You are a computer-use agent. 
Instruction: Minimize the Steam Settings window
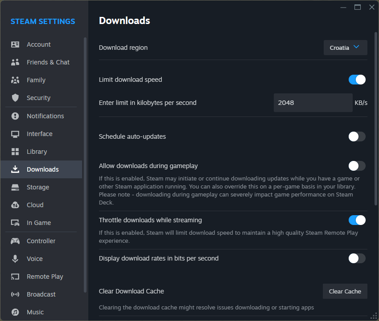pos(343,7)
